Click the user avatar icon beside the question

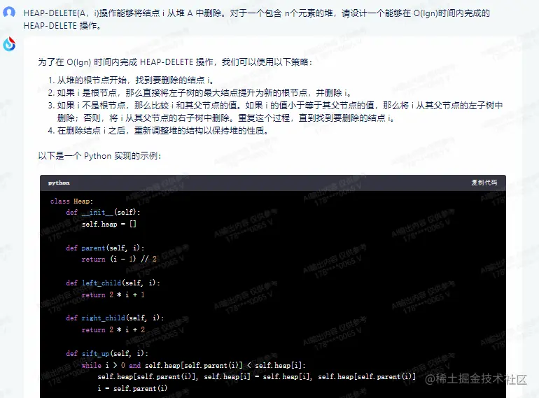tap(9, 13)
